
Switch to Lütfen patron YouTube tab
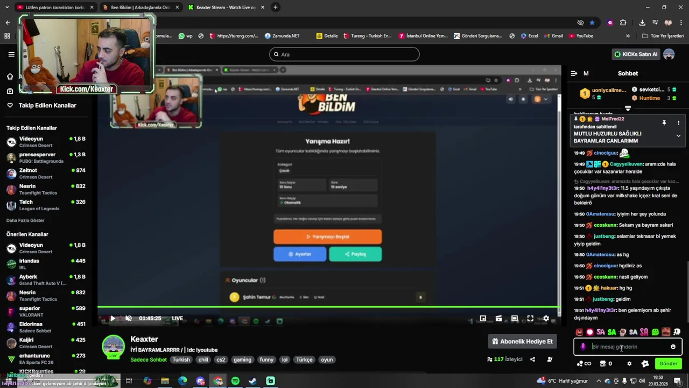[55, 8]
